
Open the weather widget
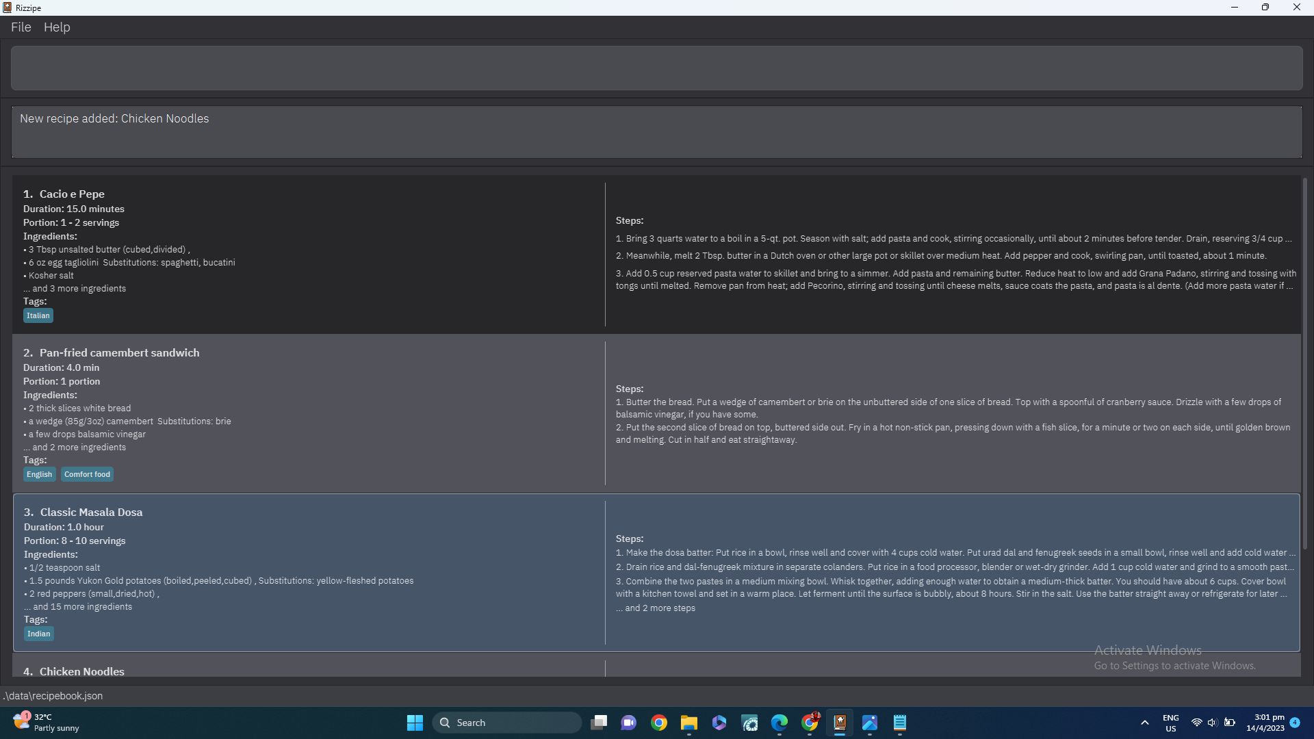tap(47, 723)
